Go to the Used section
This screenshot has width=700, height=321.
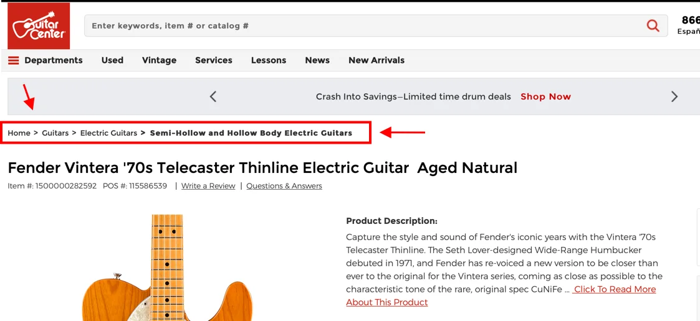(112, 60)
